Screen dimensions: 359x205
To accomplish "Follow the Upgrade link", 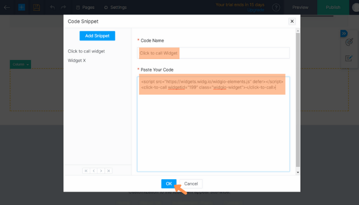I will pos(256,10).
